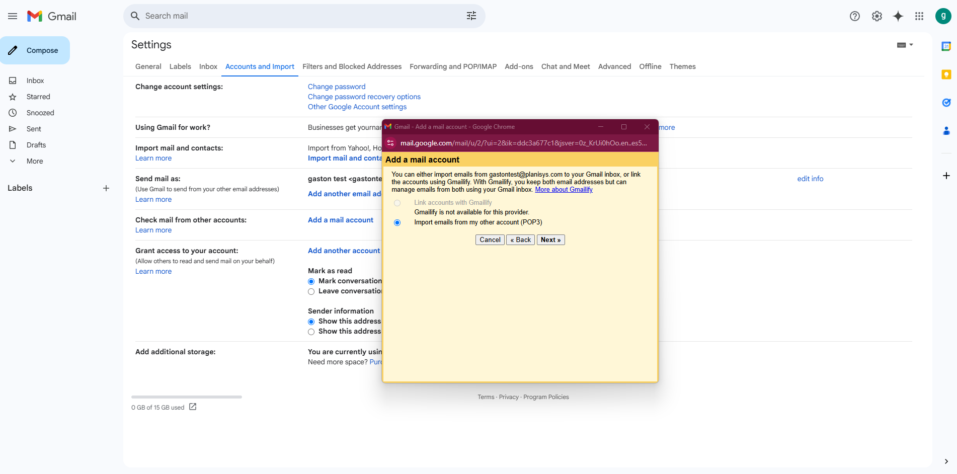Collapse the side panel chevron
Image resolution: width=957 pixels, height=474 pixels.
click(x=946, y=461)
